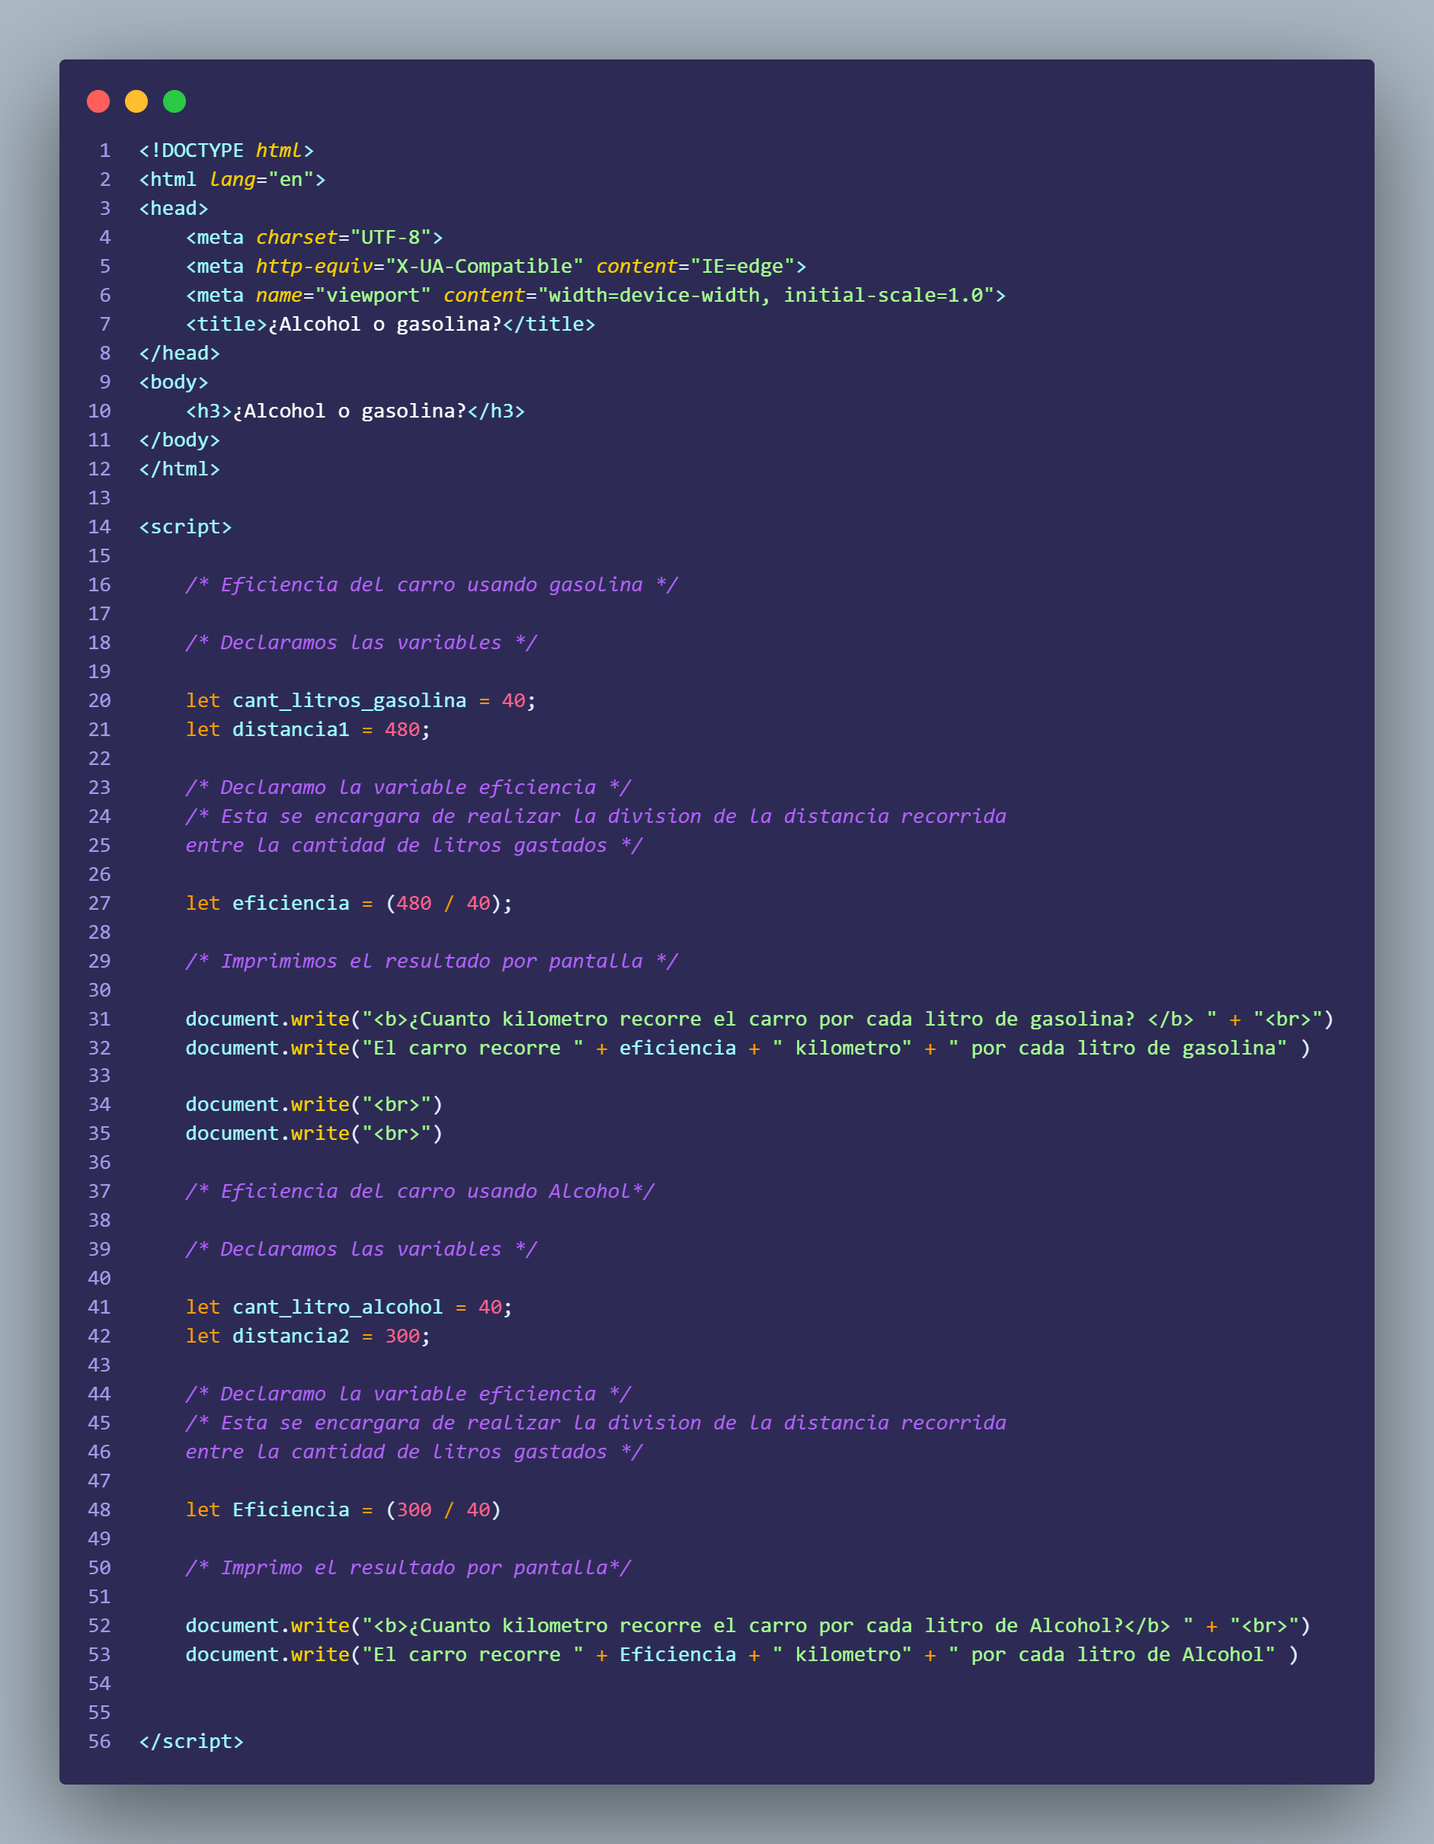
Task: Click 'entre la cantidad' comment on line 25
Action: [414, 845]
